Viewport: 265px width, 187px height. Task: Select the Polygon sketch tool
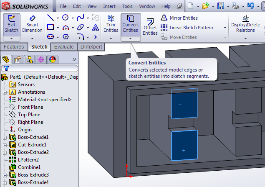coord(66,36)
